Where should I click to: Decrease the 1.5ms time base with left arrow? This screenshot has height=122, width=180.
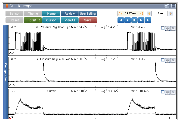[x=149, y=14]
